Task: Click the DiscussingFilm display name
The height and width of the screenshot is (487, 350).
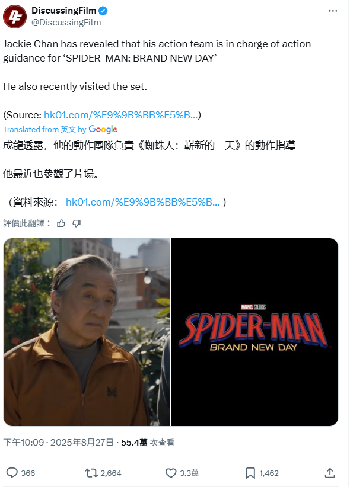Action: pyautogui.click(x=64, y=11)
